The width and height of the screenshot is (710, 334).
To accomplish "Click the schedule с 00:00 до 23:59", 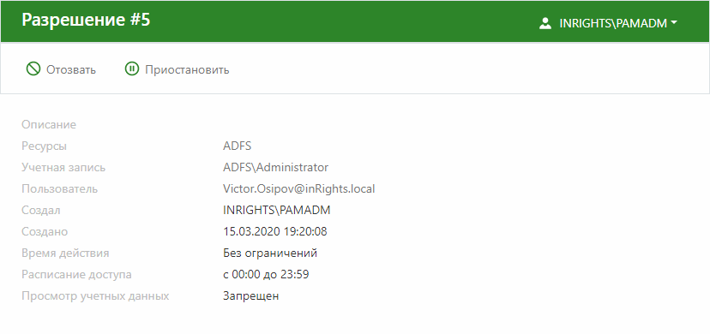I will [x=266, y=274].
